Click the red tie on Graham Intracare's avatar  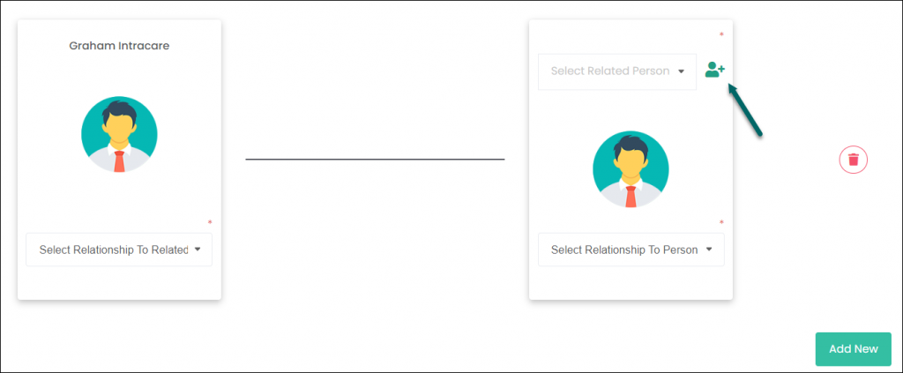(x=119, y=161)
